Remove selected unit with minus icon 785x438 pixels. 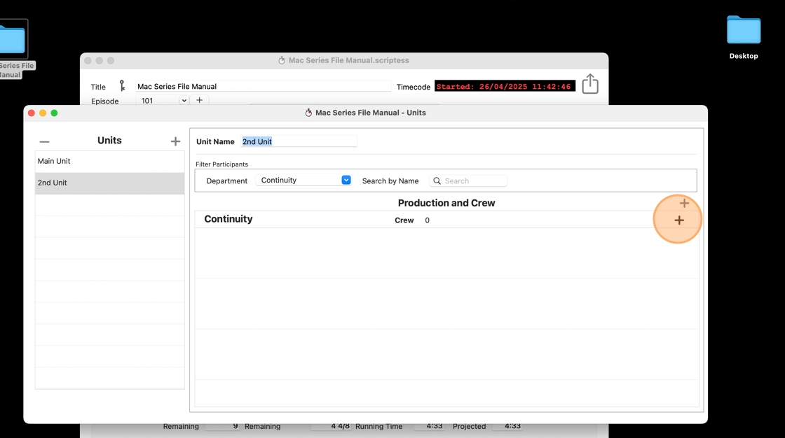pyautogui.click(x=45, y=142)
